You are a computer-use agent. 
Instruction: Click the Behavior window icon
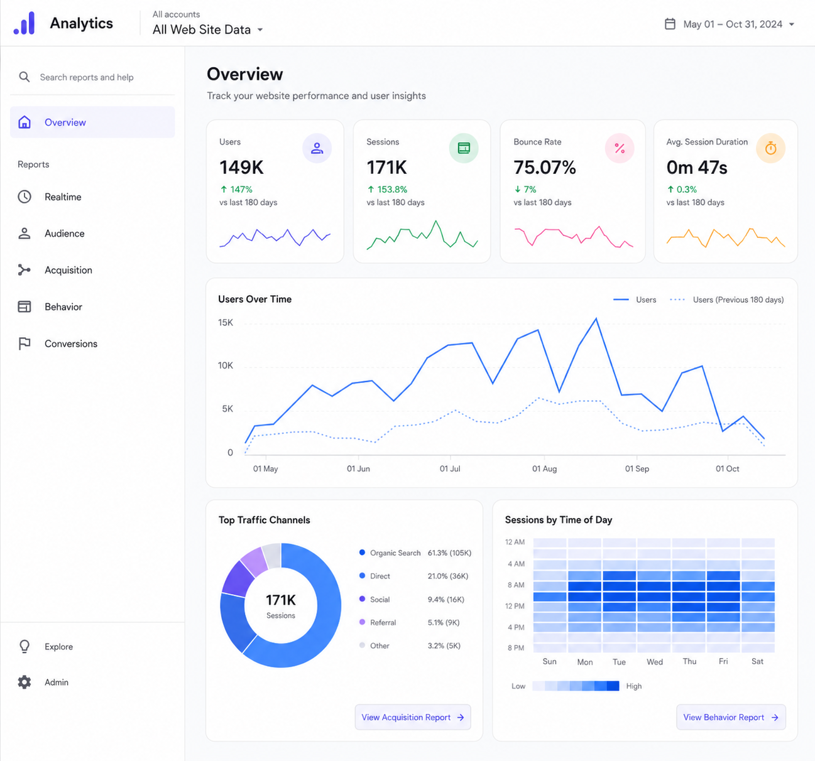(25, 307)
